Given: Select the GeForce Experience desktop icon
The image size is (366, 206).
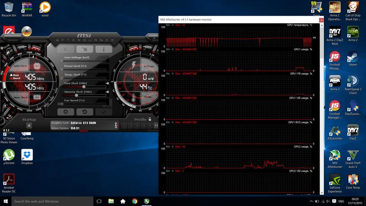Looking at the screenshot, I should [335, 184].
